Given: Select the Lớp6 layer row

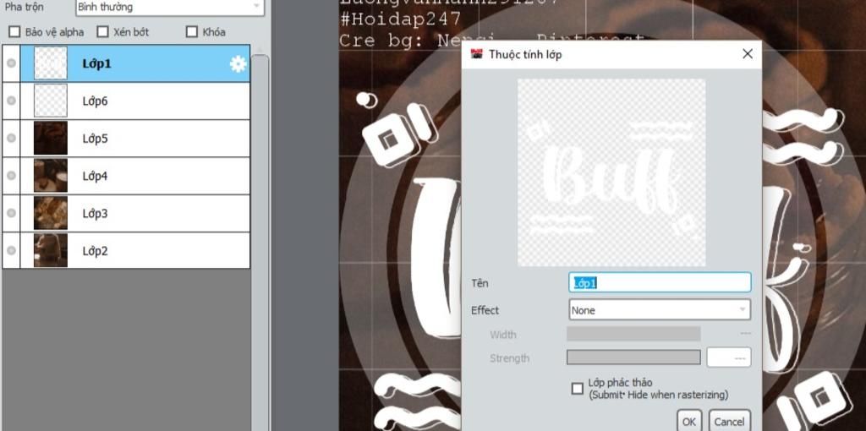Looking at the screenshot, I should point(134,101).
